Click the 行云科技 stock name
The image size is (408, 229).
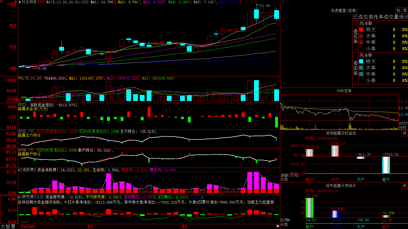coord(29,2)
